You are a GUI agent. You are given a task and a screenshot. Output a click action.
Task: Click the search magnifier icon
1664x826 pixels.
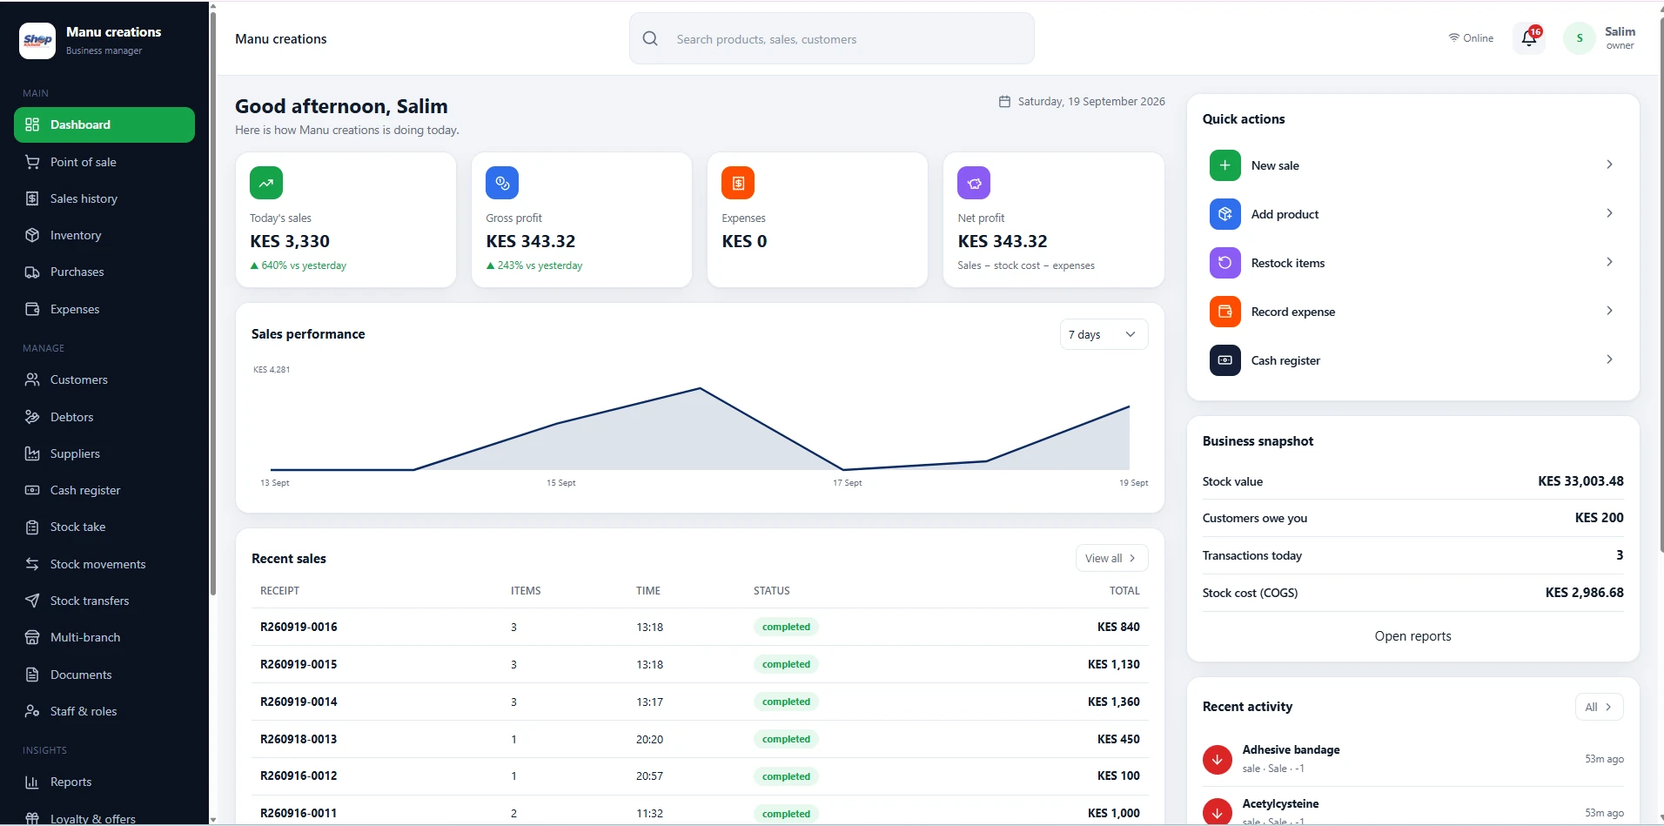click(650, 38)
